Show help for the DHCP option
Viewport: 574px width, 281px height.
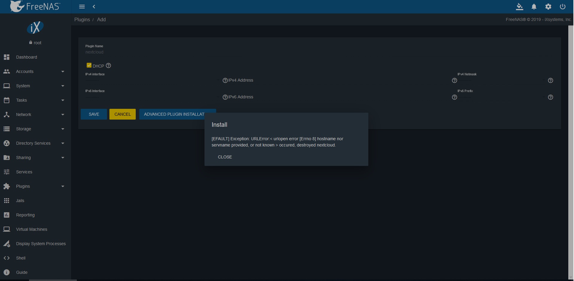point(109,65)
